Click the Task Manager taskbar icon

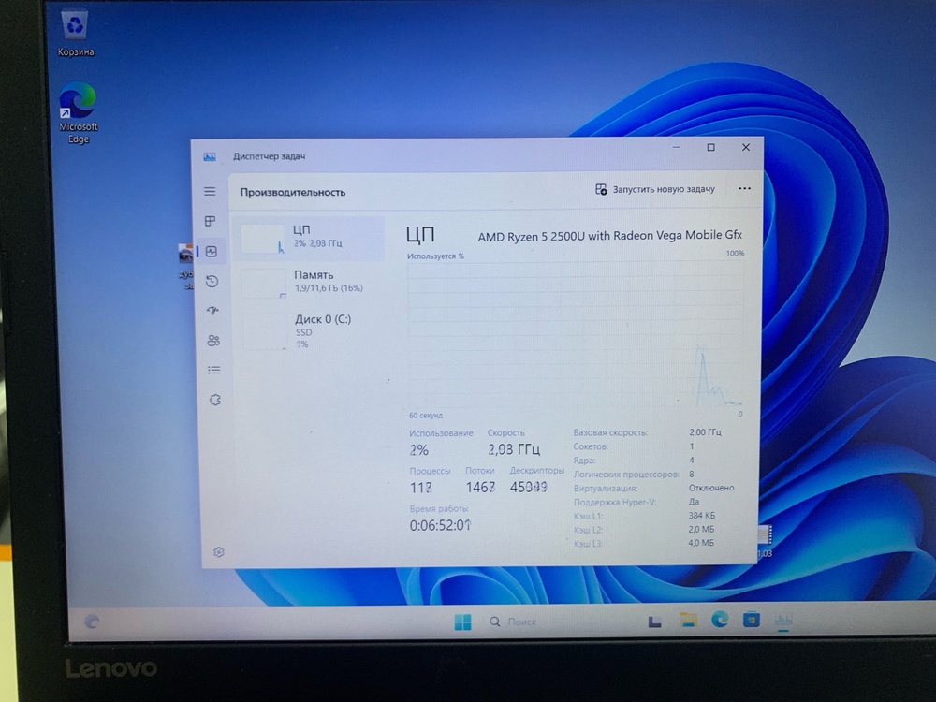click(783, 620)
